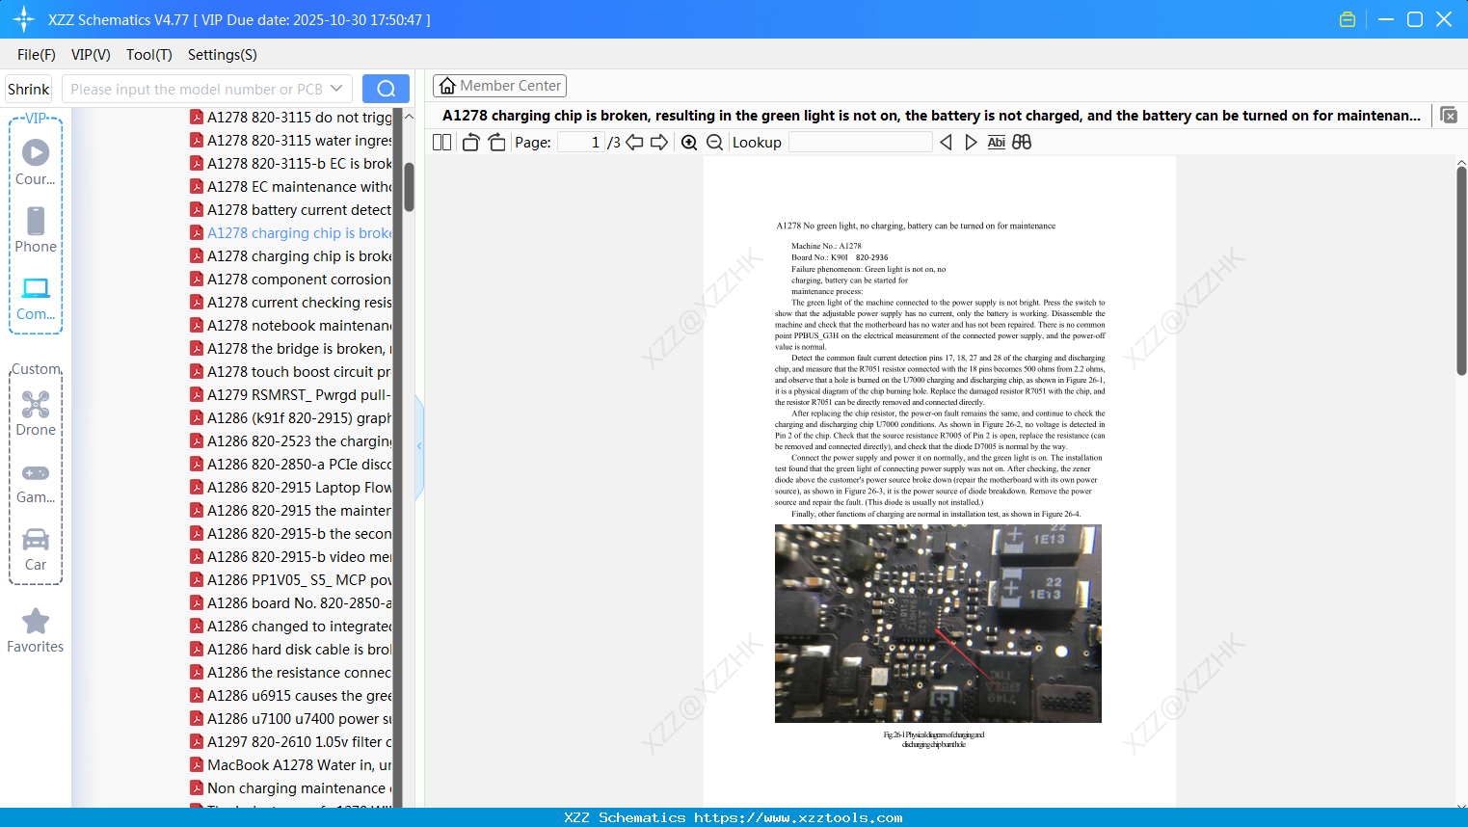Click the XZZ Schematics app logo
Screen dimensions: 1468x827
tap(24, 19)
